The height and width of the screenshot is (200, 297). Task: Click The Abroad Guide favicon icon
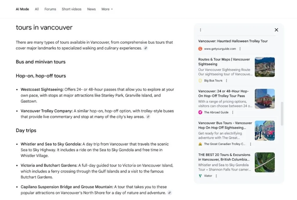(x=200, y=112)
